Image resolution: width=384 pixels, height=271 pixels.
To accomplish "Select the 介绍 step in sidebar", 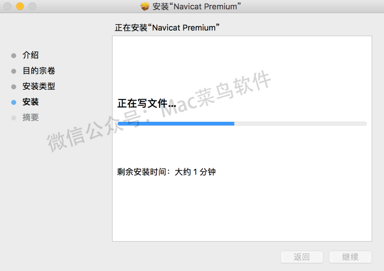I will coord(31,55).
